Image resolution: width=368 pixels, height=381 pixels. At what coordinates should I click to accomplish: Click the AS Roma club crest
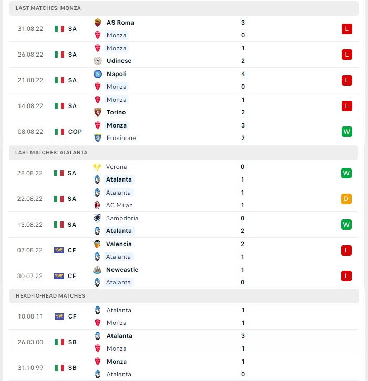(x=98, y=23)
